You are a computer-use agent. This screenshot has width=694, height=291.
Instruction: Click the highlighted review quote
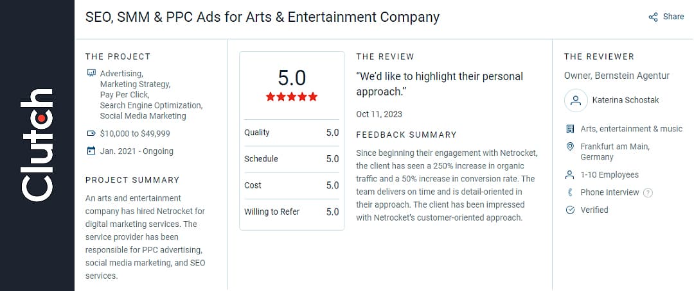pyautogui.click(x=440, y=84)
